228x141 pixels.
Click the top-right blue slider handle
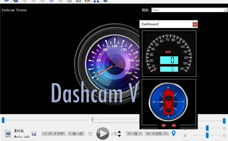pos(224,121)
